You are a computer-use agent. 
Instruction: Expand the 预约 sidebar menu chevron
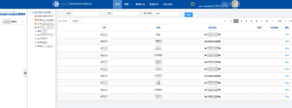[x=23, y=22]
